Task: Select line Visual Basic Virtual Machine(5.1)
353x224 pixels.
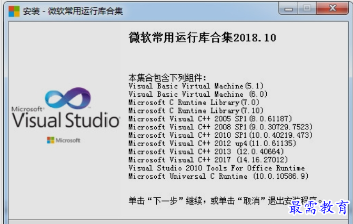Action: [196, 86]
